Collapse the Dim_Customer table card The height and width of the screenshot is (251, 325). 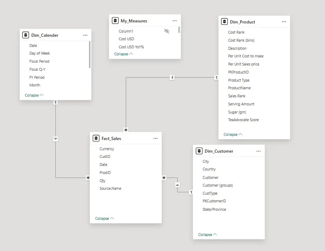coord(208,235)
